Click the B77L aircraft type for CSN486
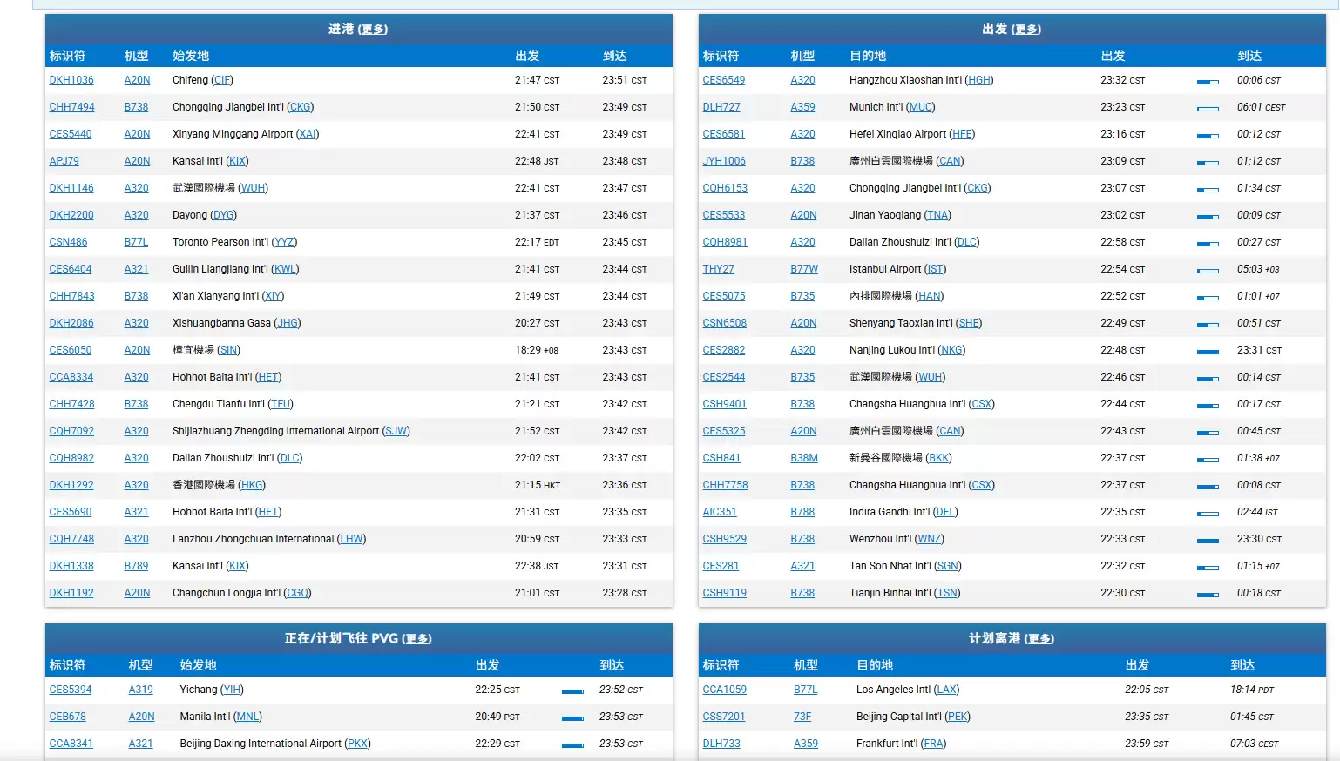This screenshot has height=761, width=1340. pyautogui.click(x=136, y=242)
